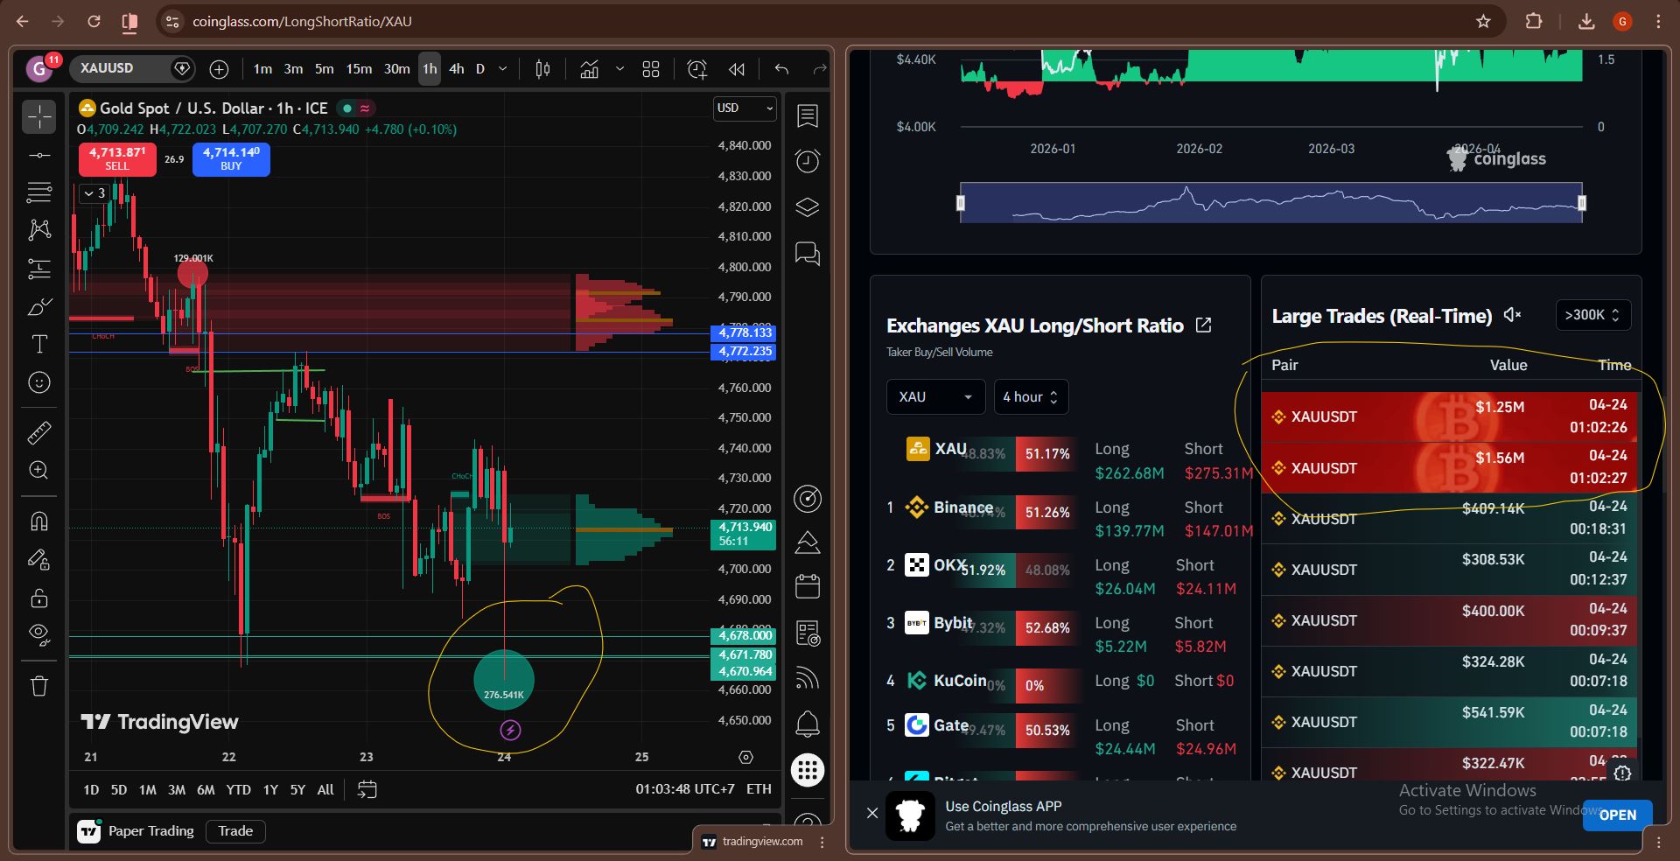Expand the 4 hour timeframe selector
Screen dimensions: 1680x861
[x=1030, y=396]
